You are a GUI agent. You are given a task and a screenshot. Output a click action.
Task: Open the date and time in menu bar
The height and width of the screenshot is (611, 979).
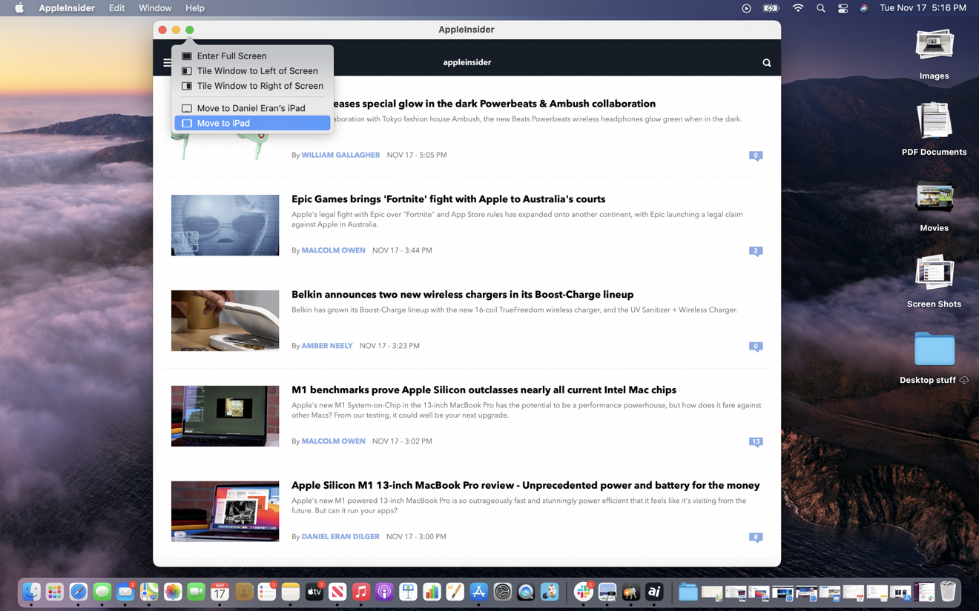click(x=923, y=8)
